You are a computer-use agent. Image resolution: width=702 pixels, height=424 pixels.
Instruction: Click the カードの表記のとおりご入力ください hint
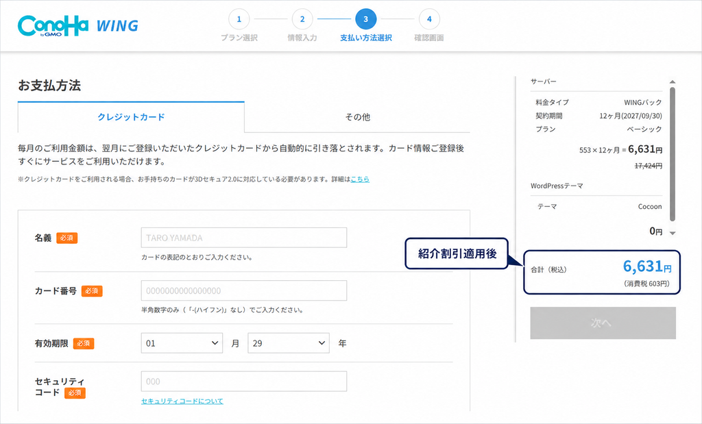197,258
